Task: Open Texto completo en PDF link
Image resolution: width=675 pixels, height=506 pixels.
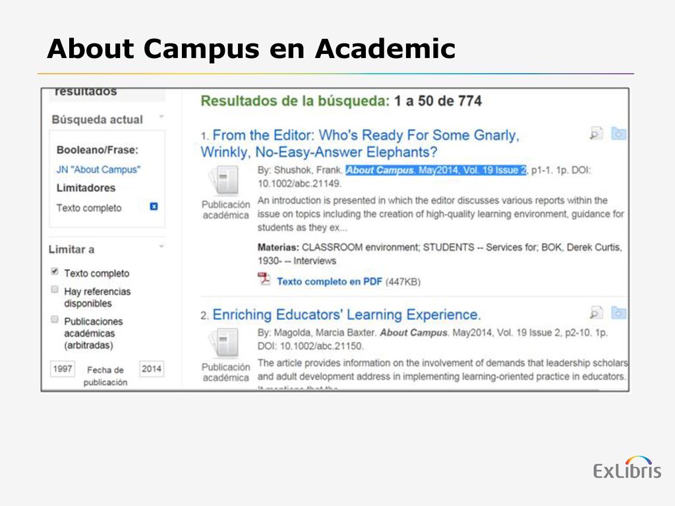Action: click(x=330, y=281)
